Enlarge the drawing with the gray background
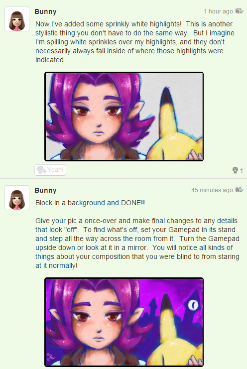This screenshot has height=369, width=247. (124, 117)
